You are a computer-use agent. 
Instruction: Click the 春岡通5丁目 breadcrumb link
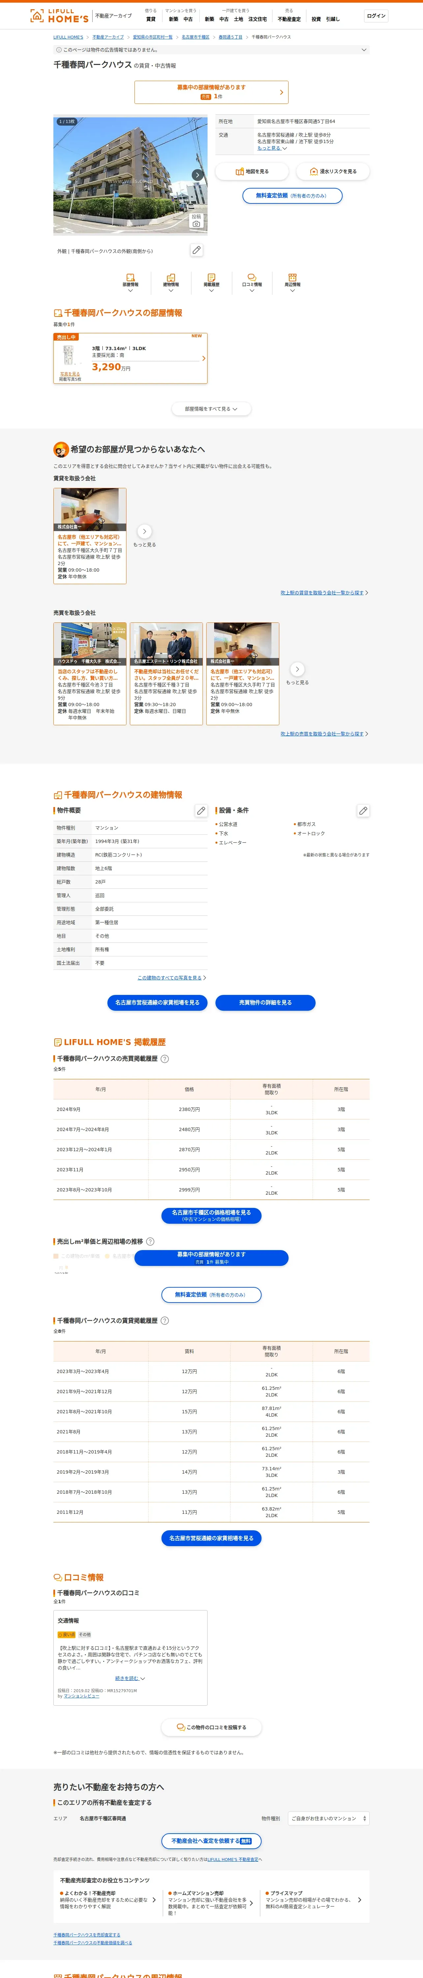pos(230,37)
